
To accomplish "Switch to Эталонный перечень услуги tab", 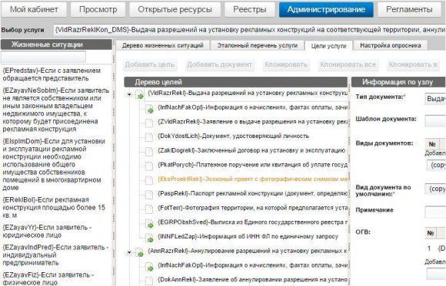I will click(257, 45).
